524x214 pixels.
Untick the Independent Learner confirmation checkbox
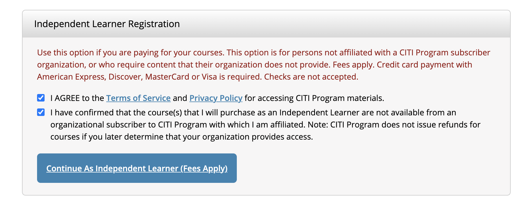click(x=41, y=112)
